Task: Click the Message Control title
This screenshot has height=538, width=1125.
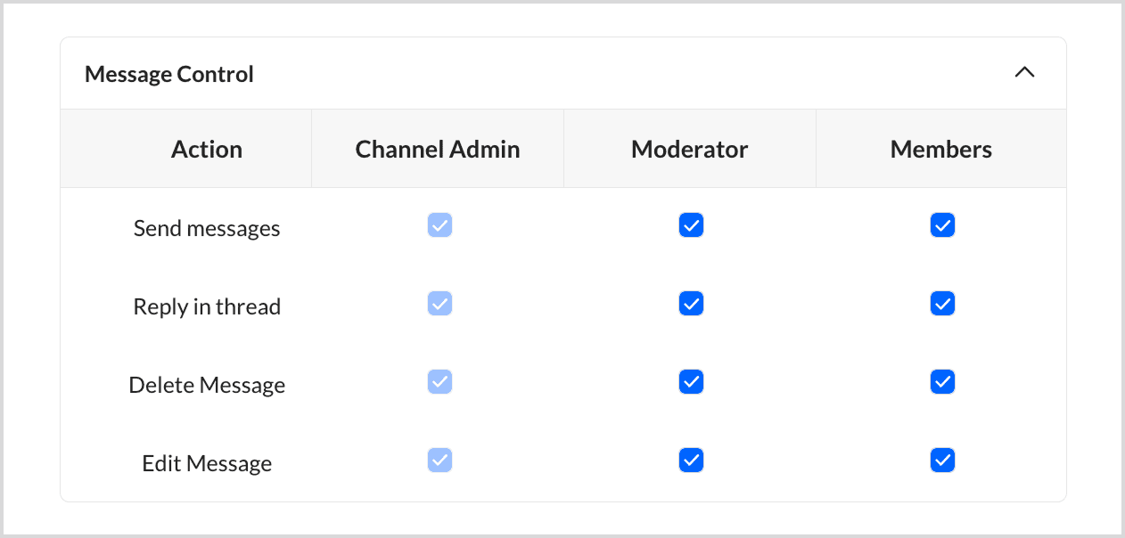Action: [169, 74]
